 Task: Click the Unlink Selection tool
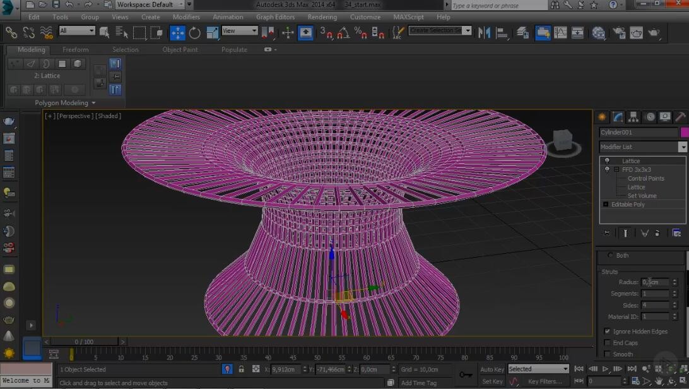29,33
